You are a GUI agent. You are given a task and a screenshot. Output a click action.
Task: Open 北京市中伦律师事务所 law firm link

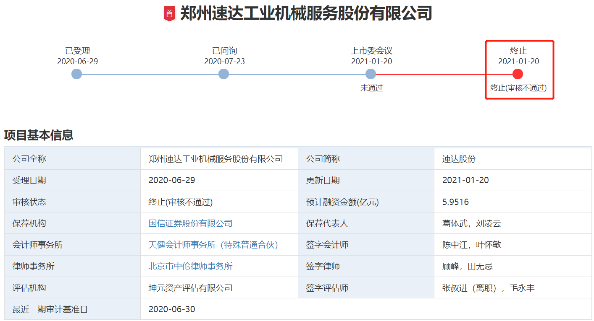click(190, 266)
